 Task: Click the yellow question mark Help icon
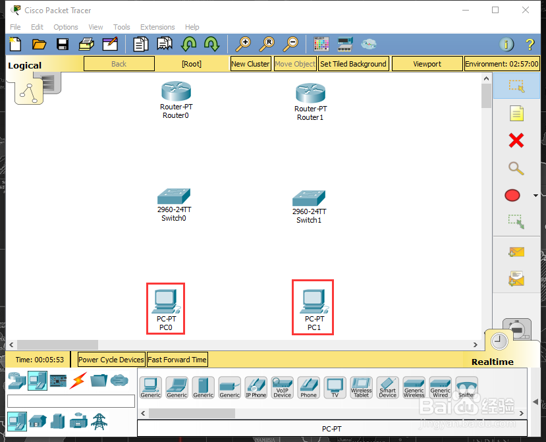point(530,44)
